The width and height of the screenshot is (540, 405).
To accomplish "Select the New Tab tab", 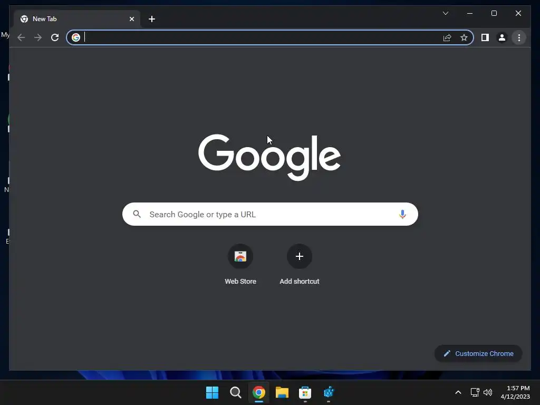I will pos(77,19).
